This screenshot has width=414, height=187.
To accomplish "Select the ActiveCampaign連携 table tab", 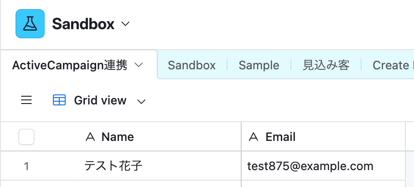I will (70, 65).
